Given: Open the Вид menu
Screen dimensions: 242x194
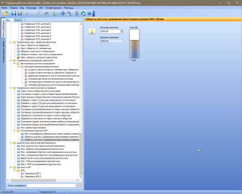Looking at the screenshot, I should click(22, 8).
